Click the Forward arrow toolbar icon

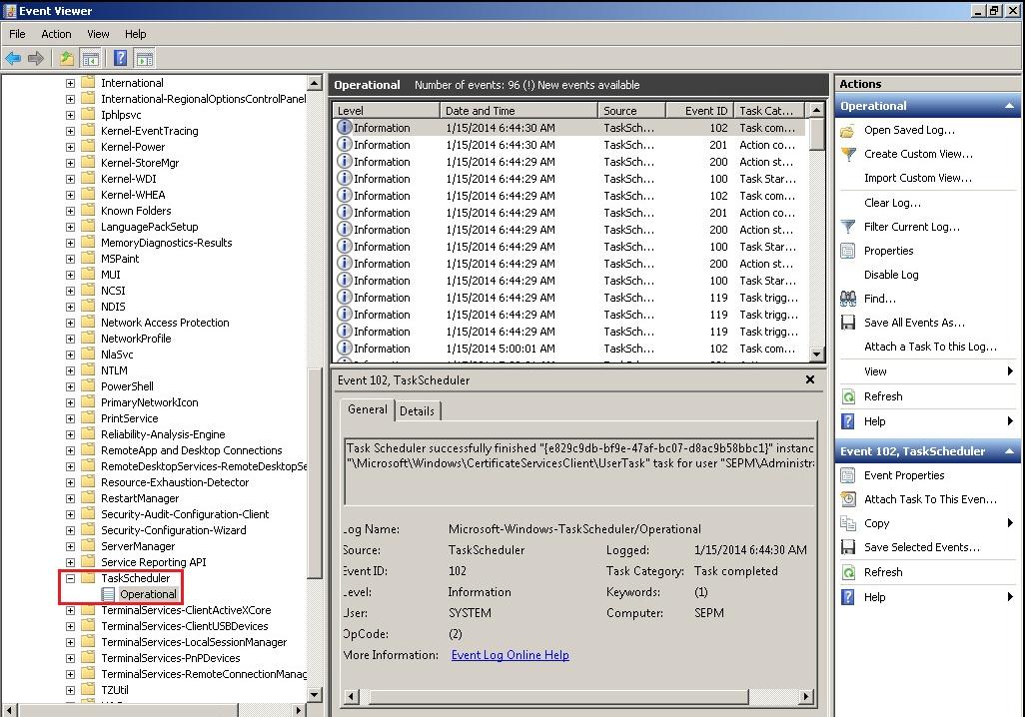coord(36,59)
